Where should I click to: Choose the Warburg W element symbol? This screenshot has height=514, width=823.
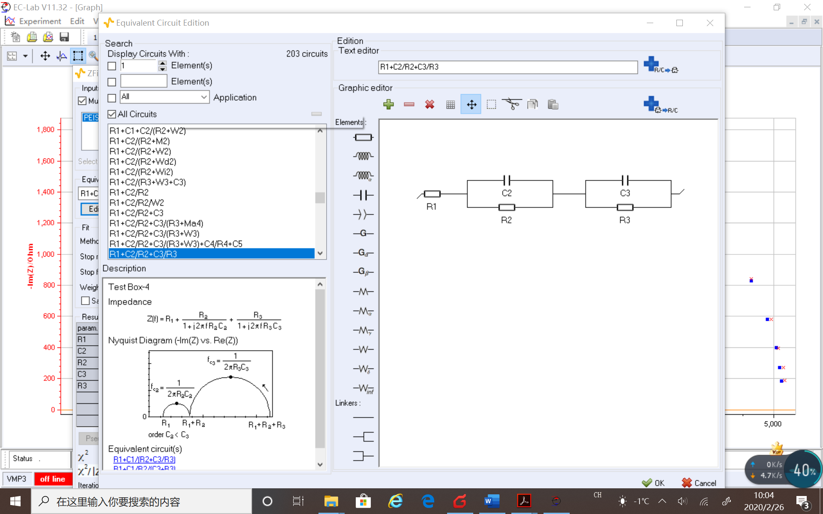click(x=363, y=350)
